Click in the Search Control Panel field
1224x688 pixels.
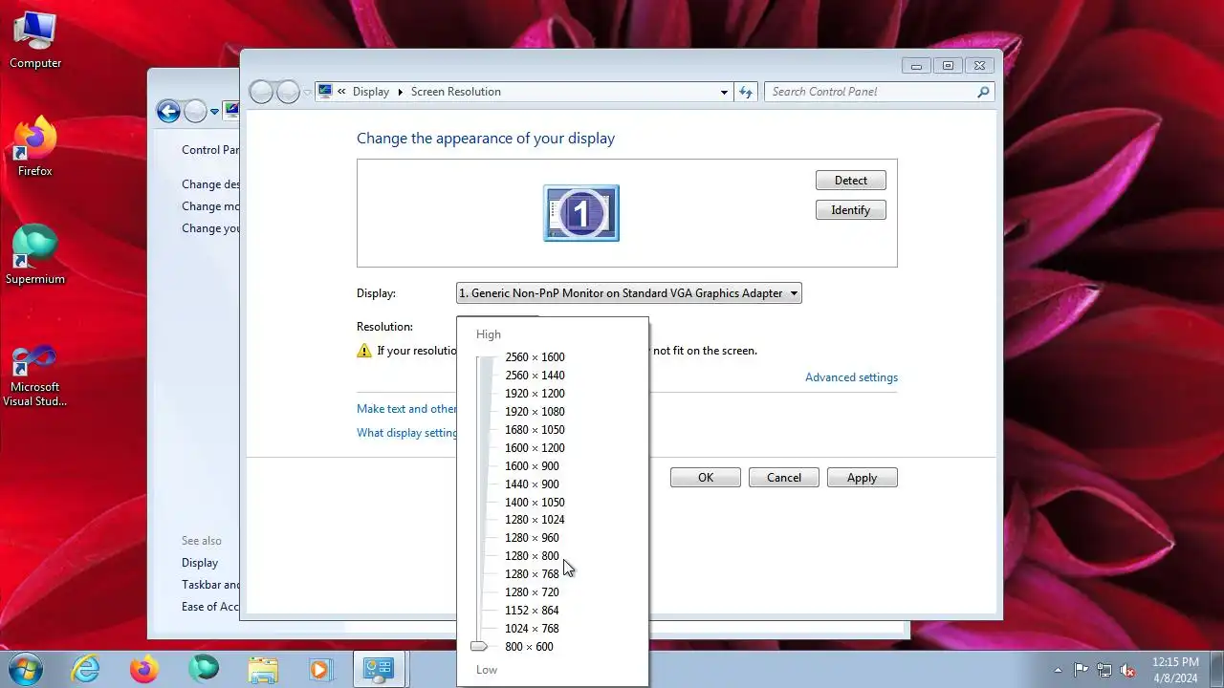point(870,92)
